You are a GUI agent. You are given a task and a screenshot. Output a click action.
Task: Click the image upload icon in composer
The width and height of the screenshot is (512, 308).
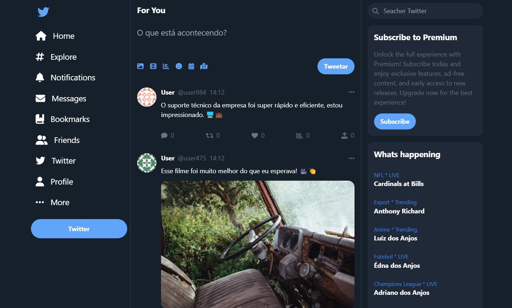click(140, 66)
